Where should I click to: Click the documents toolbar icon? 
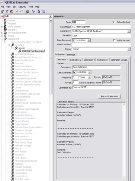39,11
